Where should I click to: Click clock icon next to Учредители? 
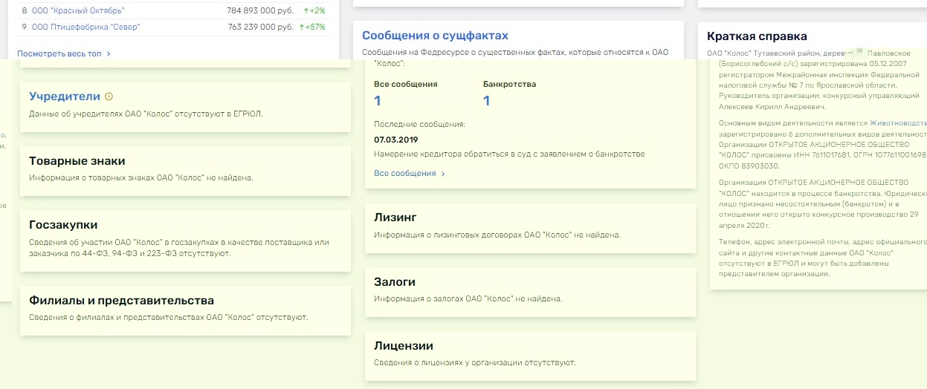tap(109, 97)
